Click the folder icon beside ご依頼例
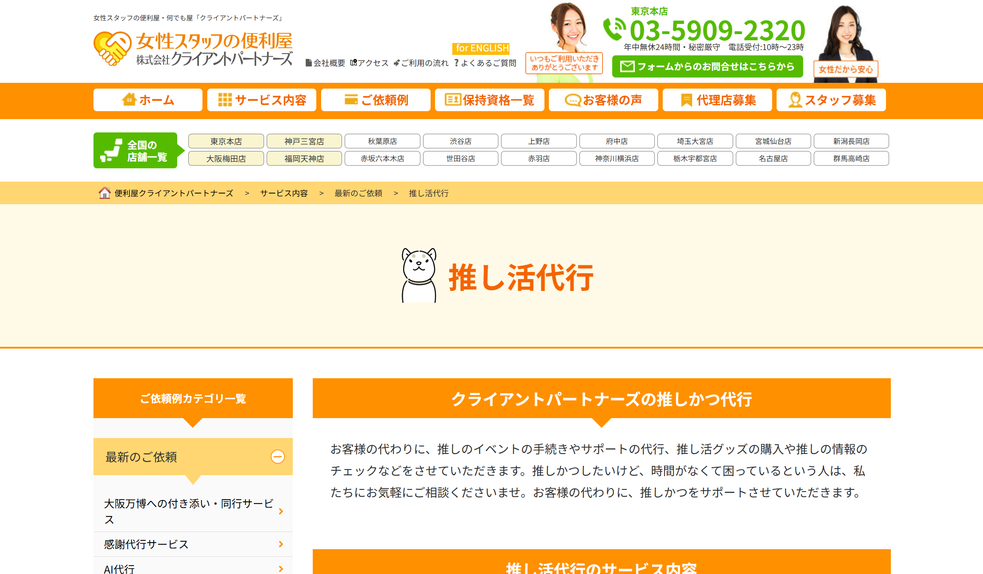 tap(351, 100)
